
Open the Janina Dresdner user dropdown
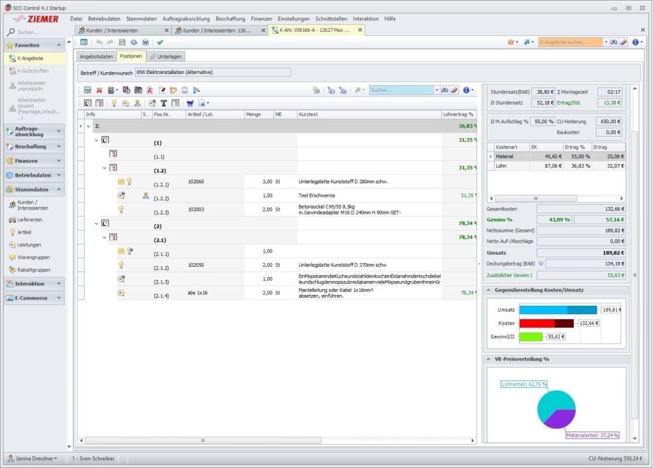click(x=36, y=458)
